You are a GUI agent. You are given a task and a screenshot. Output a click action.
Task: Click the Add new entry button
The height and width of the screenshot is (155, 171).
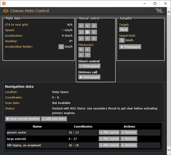pyautogui.click(x=54, y=119)
